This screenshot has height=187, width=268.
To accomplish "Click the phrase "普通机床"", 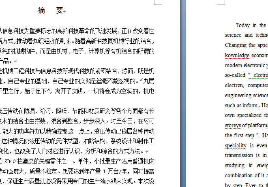I will [143, 161].
